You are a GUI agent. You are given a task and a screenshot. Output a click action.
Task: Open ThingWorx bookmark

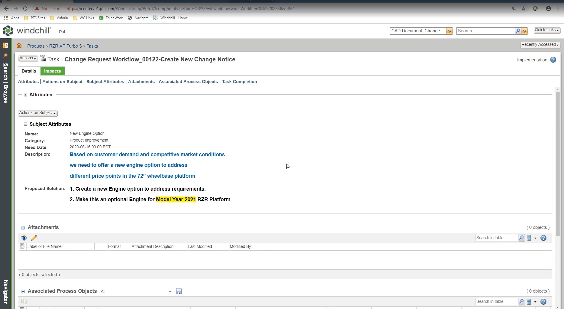click(x=111, y=18)
